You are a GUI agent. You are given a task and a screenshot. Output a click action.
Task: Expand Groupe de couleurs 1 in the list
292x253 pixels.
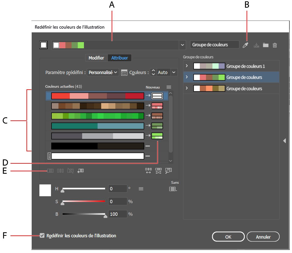point(186,66)
